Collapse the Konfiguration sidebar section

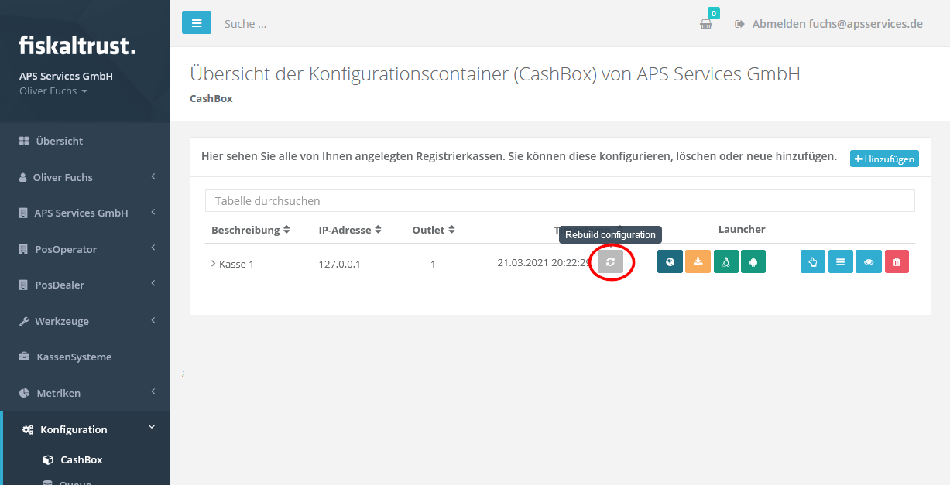pyautogui.click(x=85, y=429)
